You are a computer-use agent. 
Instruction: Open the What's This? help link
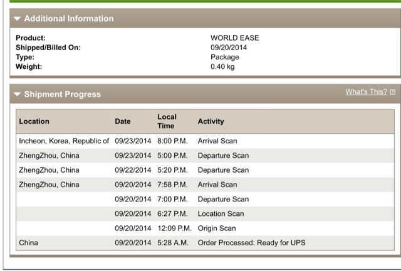(x=366, y=92)
